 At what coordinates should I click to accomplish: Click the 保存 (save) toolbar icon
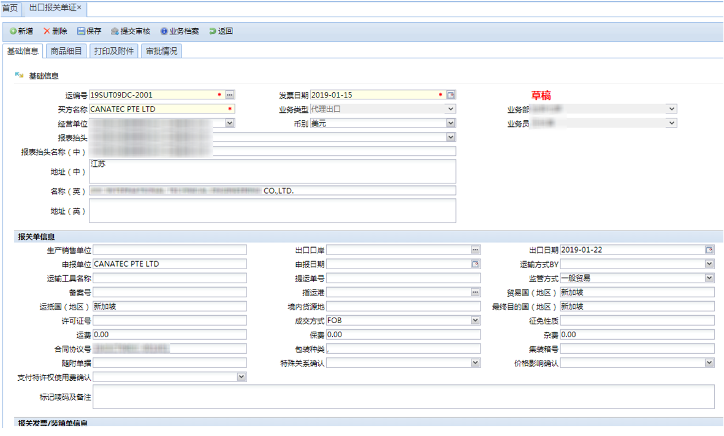tap(81, 31)
